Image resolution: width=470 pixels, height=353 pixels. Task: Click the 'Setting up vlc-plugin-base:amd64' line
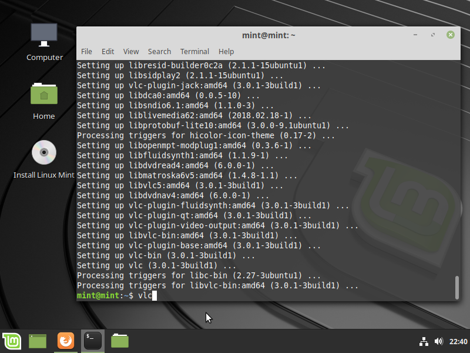coord(199,245)
